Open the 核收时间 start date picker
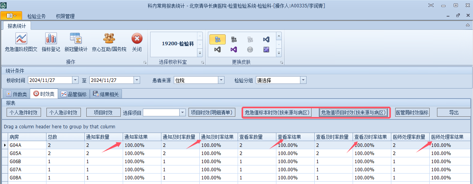The height and width of the screenshot is (184, 473). tap(75, 80)
